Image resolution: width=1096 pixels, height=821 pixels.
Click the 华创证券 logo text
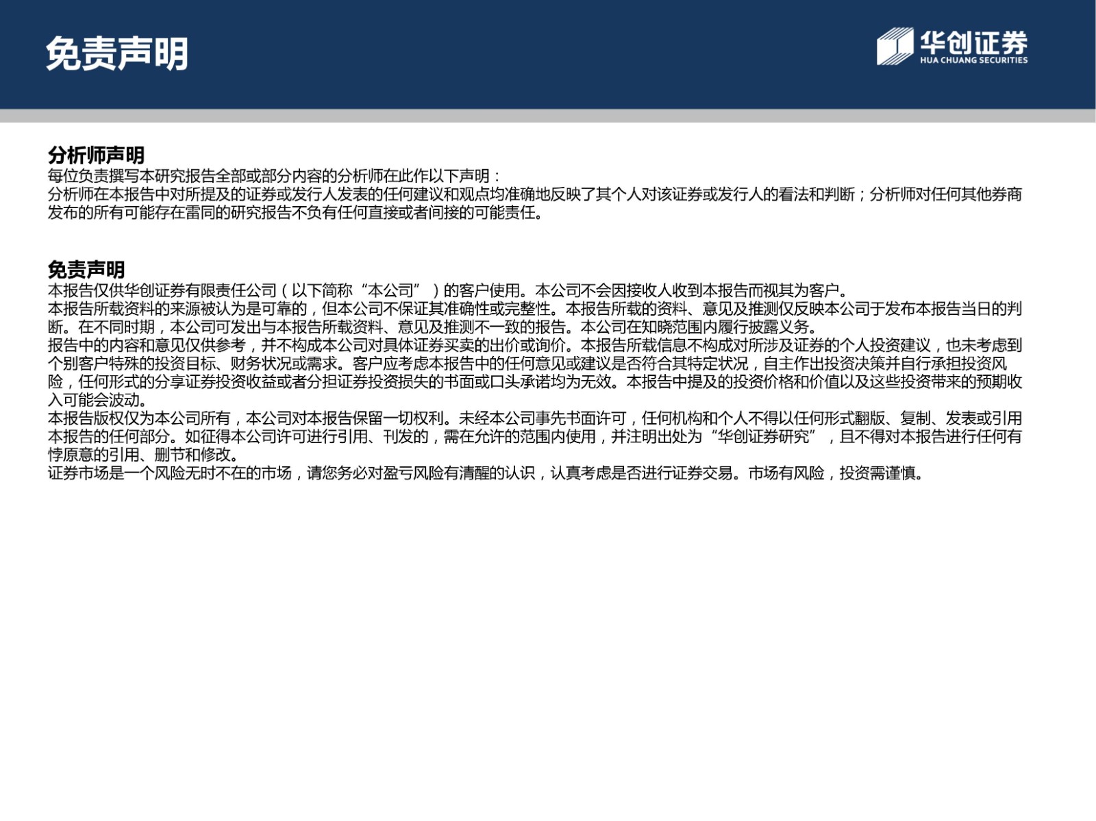(x=973, y=42)
